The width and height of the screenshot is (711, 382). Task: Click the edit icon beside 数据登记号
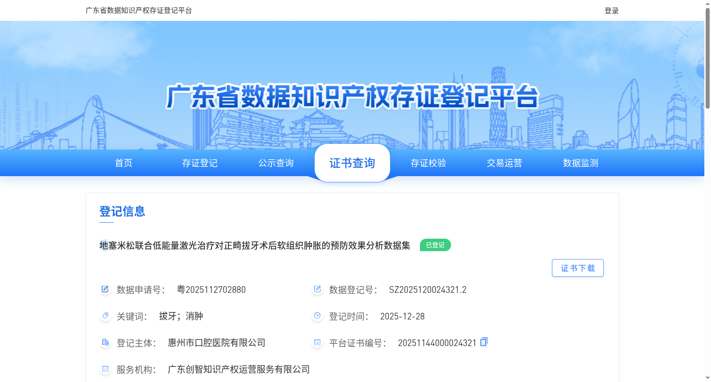click(x=317, y=289)
